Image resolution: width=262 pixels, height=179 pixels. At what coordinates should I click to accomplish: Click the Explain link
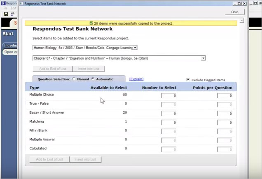tap(136, 79)
